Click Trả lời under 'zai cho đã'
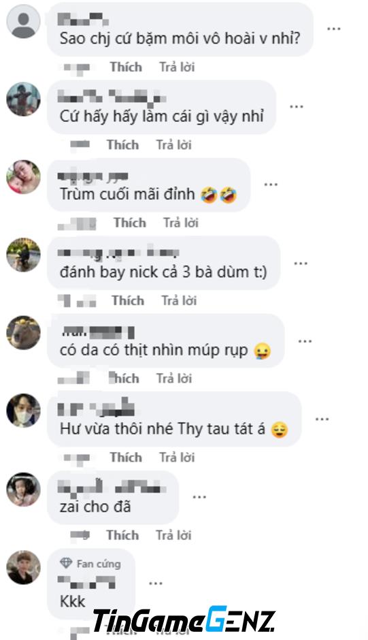The image size is (368, 640). (173, 535)
